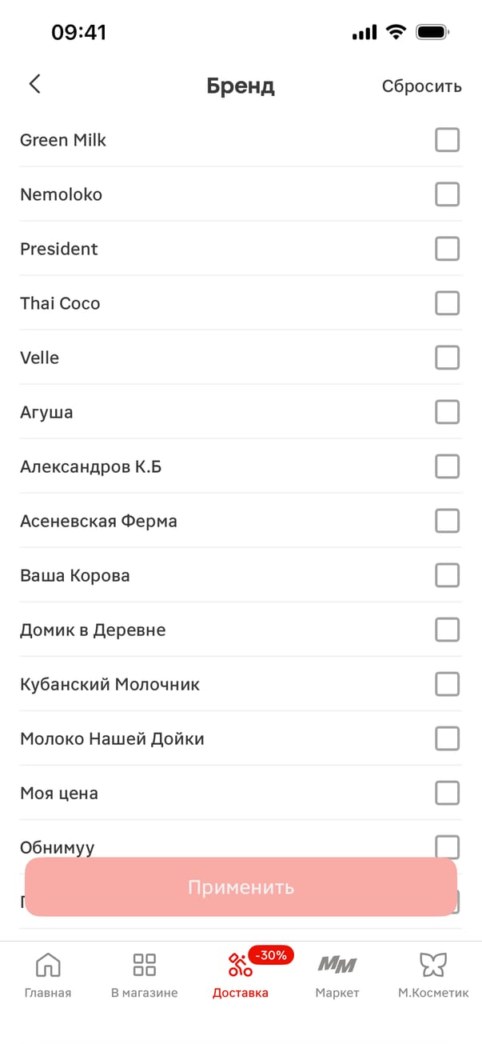
Task: Enable the Nemoloko brand checkbox
Action: tap(447, 194)
